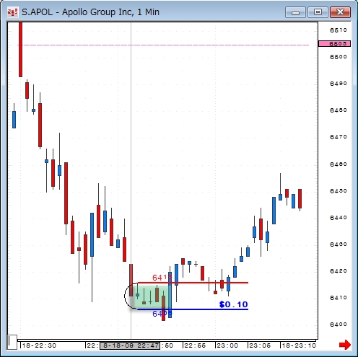Click the 6410 price axis label
The image size is (358, 357).
pos(339,298)
